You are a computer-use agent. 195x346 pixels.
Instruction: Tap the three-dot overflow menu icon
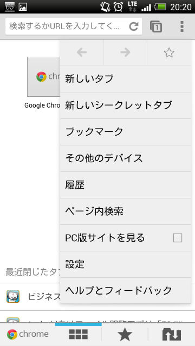click(x=182, y=26)
